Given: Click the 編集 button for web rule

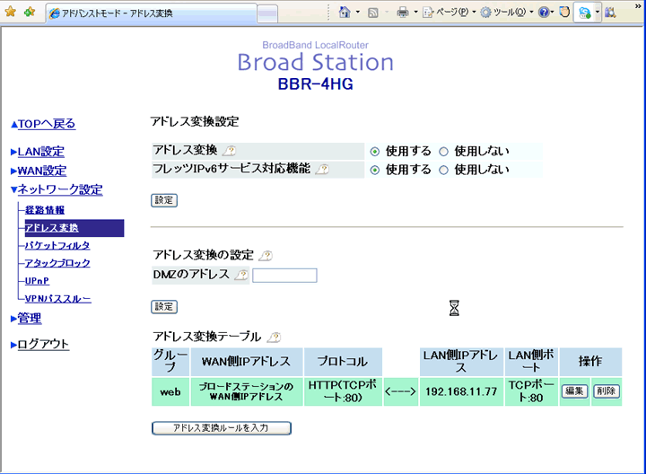Looking at the screenshot, I should [x=575, y=391].
